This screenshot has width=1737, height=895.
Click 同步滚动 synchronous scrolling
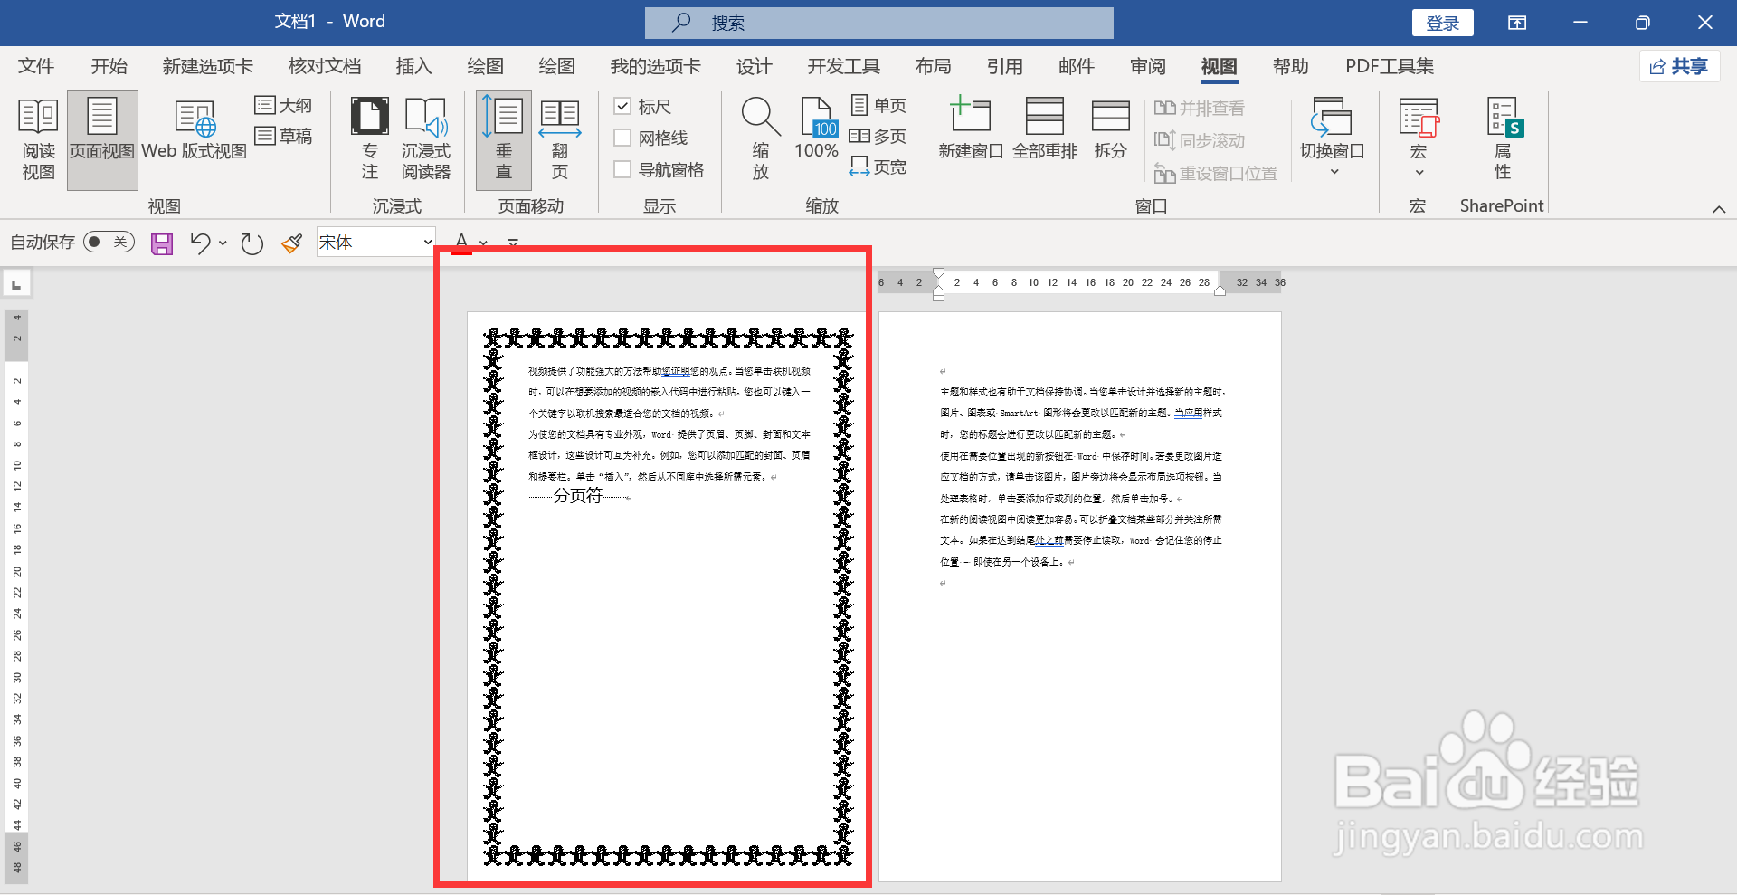coord(1200,141)
